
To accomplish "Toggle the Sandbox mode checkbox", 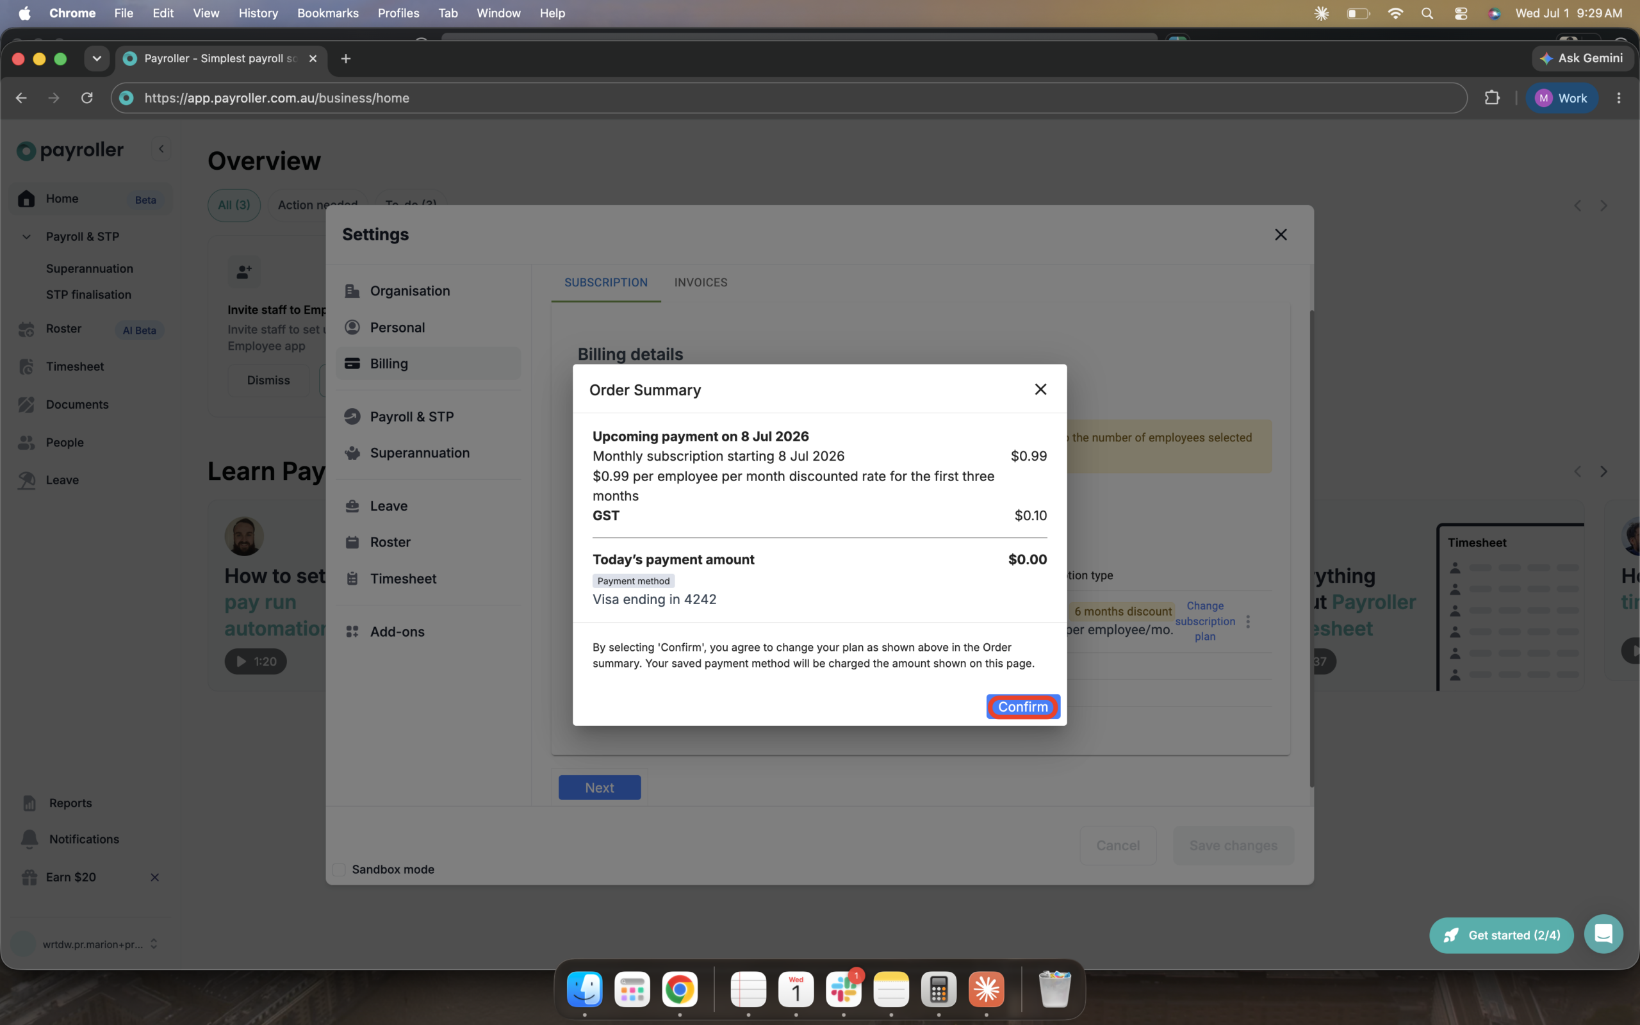I will (x=339, y=870).
